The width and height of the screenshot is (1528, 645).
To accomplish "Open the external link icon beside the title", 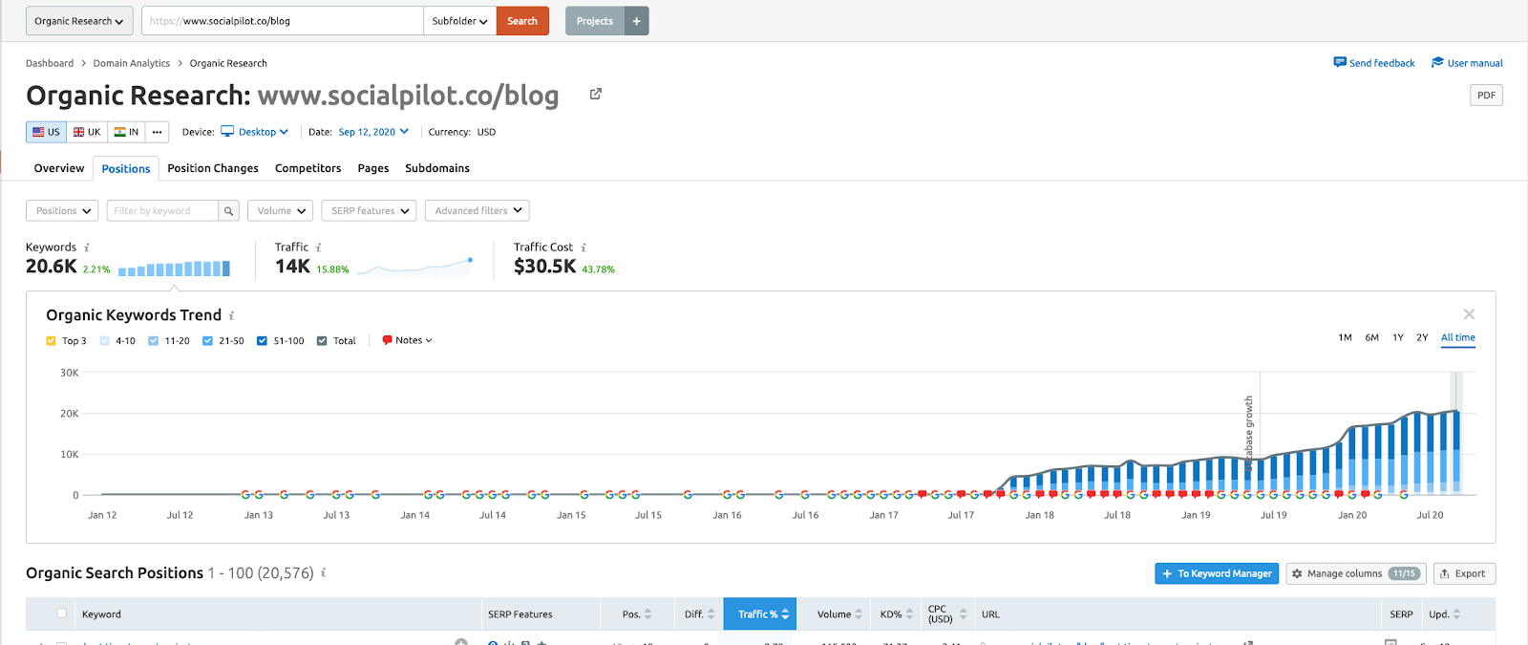I will [595, 94].
